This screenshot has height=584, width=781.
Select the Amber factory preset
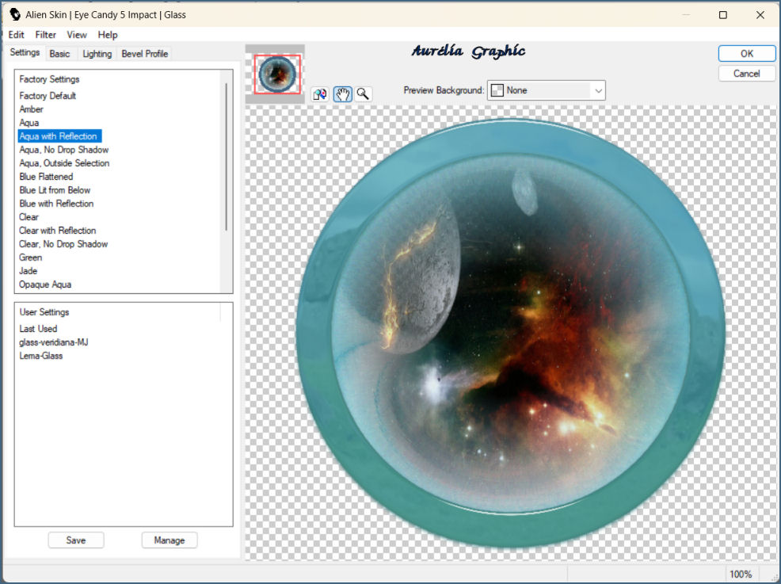click(x=32, y=109)
